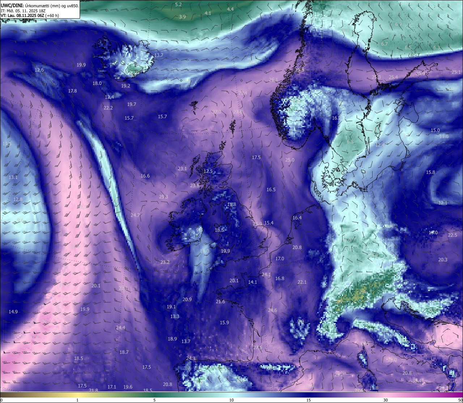Click the value "17.0"
Screen dimensions: 463x403
click(x=280, y=258)
